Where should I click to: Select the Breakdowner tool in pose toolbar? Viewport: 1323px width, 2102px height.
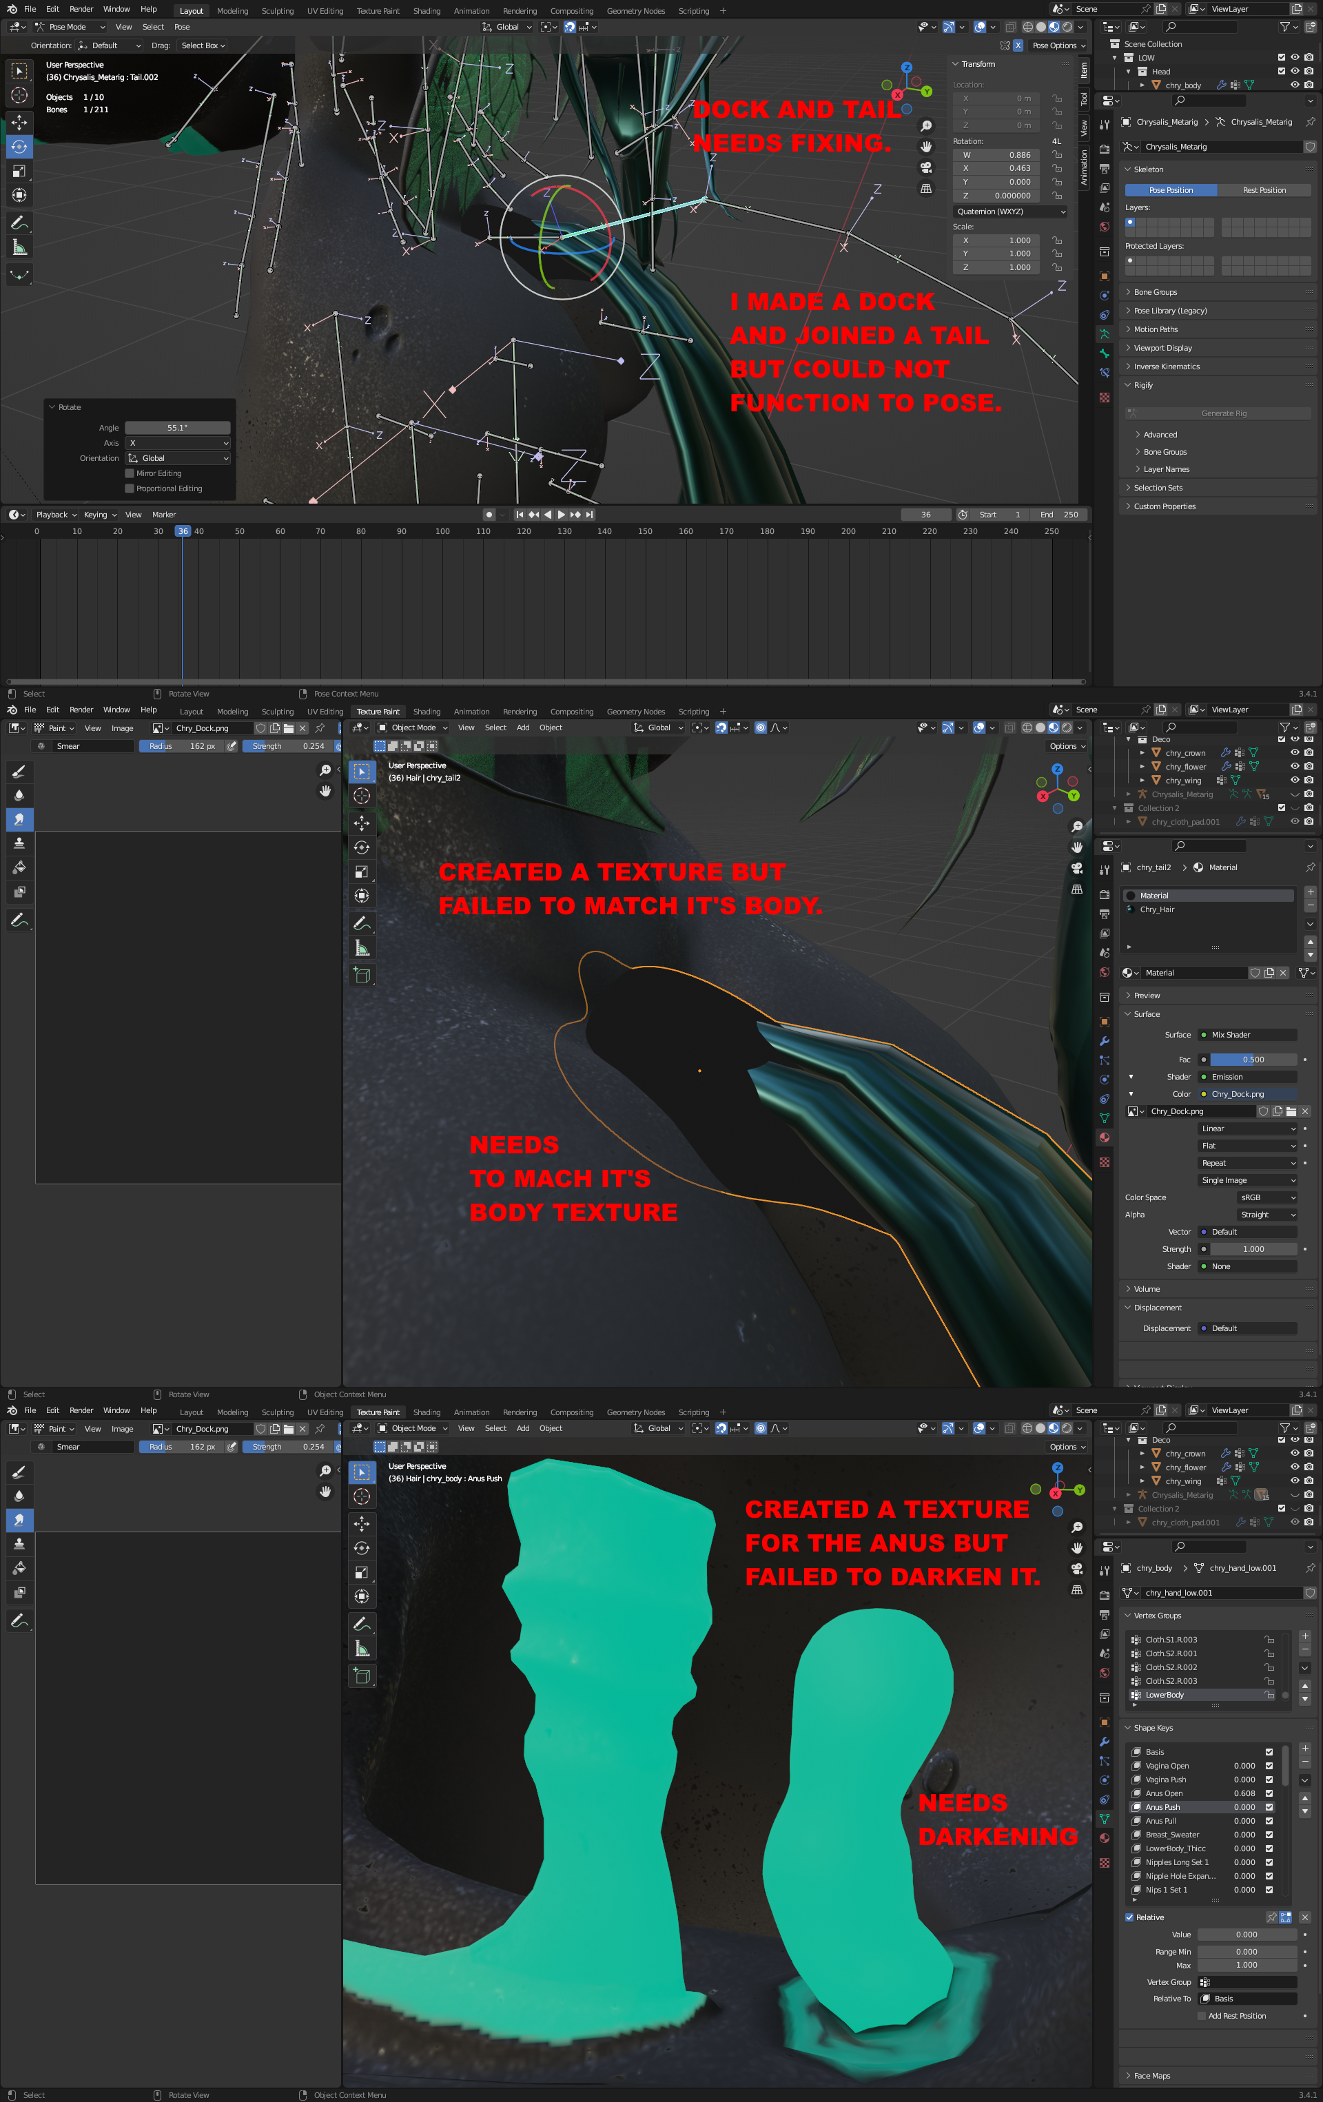(19, 275)
